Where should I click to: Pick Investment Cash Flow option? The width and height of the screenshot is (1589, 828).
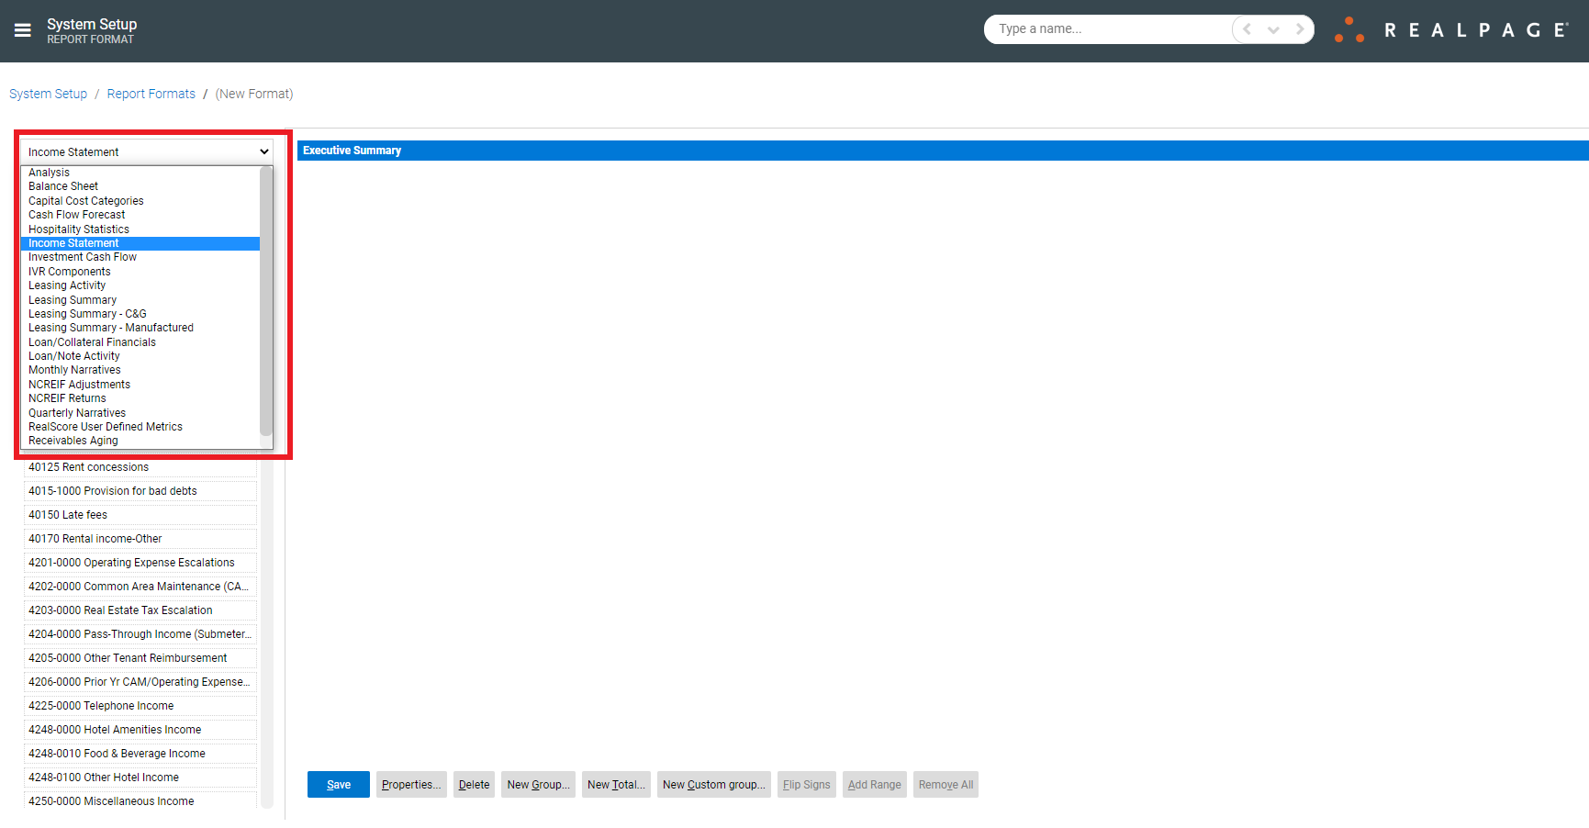140,257
